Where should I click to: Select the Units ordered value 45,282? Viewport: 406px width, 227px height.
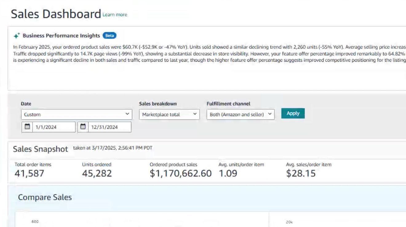97,173
